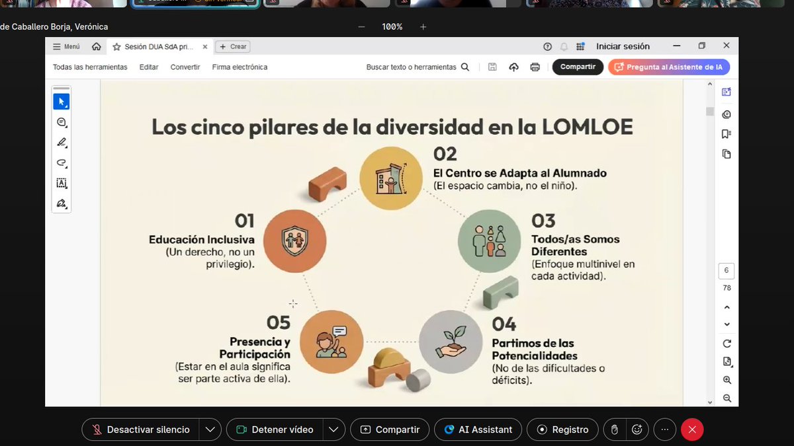Screen dimensions: 794x446
Task: Zoom out with magnifier minus icon
Action: (727, 398)
